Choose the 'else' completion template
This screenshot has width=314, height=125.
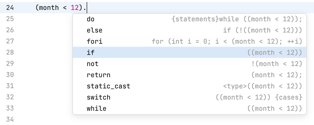tap(95, 30)
